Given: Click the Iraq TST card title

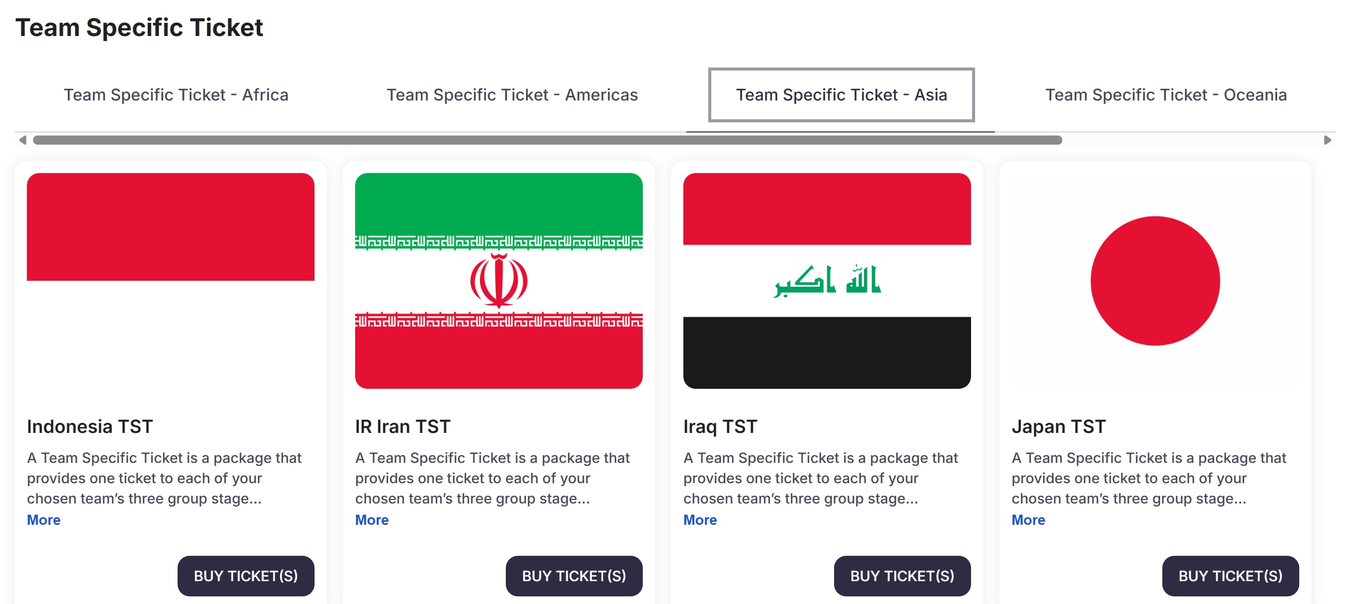Looking at the screenshot, I should (x=720, y=426).
